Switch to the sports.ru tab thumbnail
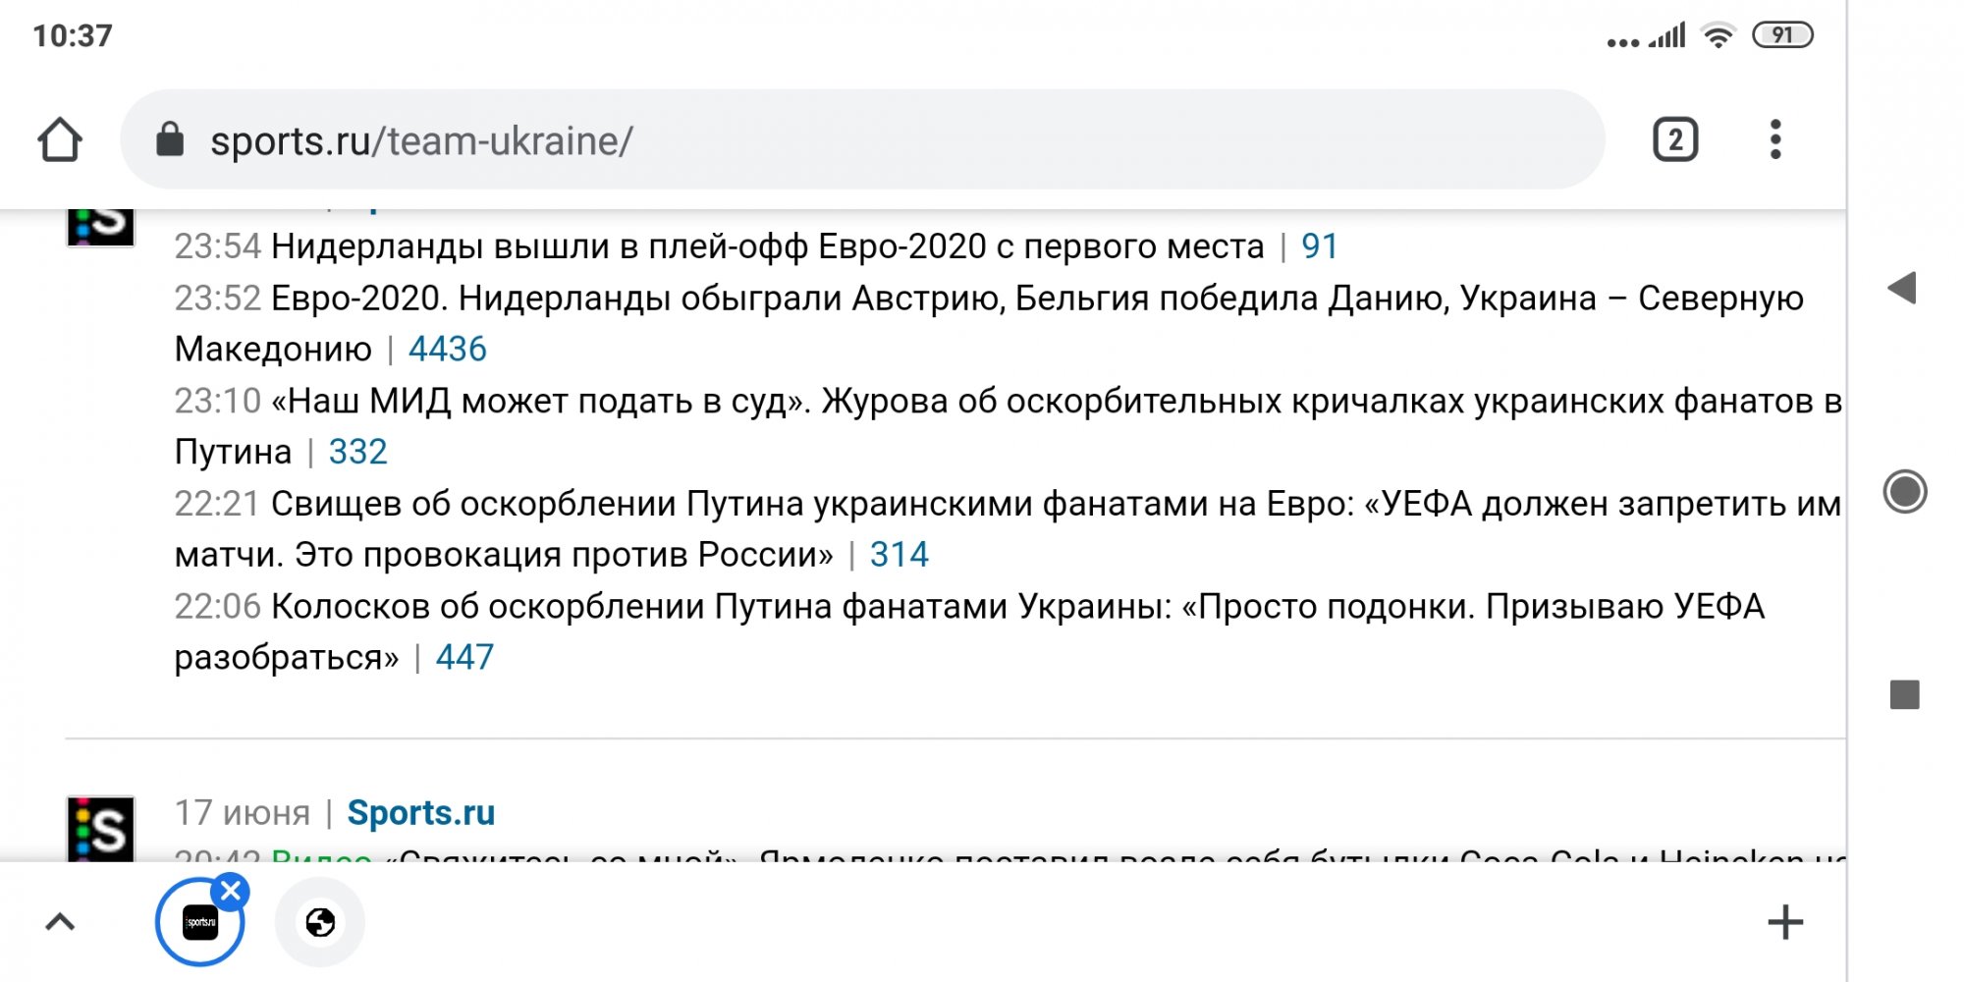Image resolution: width=1964 pixels, height=982 pixels. (x=200, y=922)
